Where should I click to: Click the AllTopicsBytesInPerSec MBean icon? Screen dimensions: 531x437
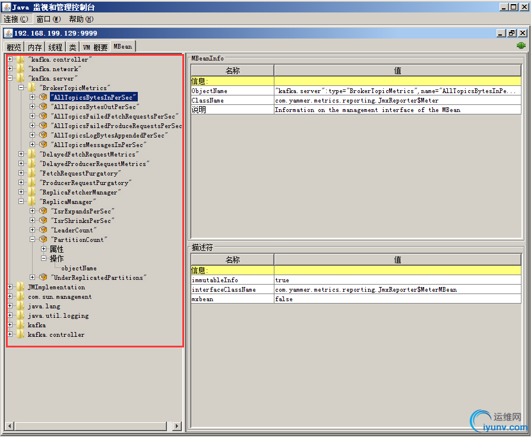pyautogui.click(x=43, y=97)
